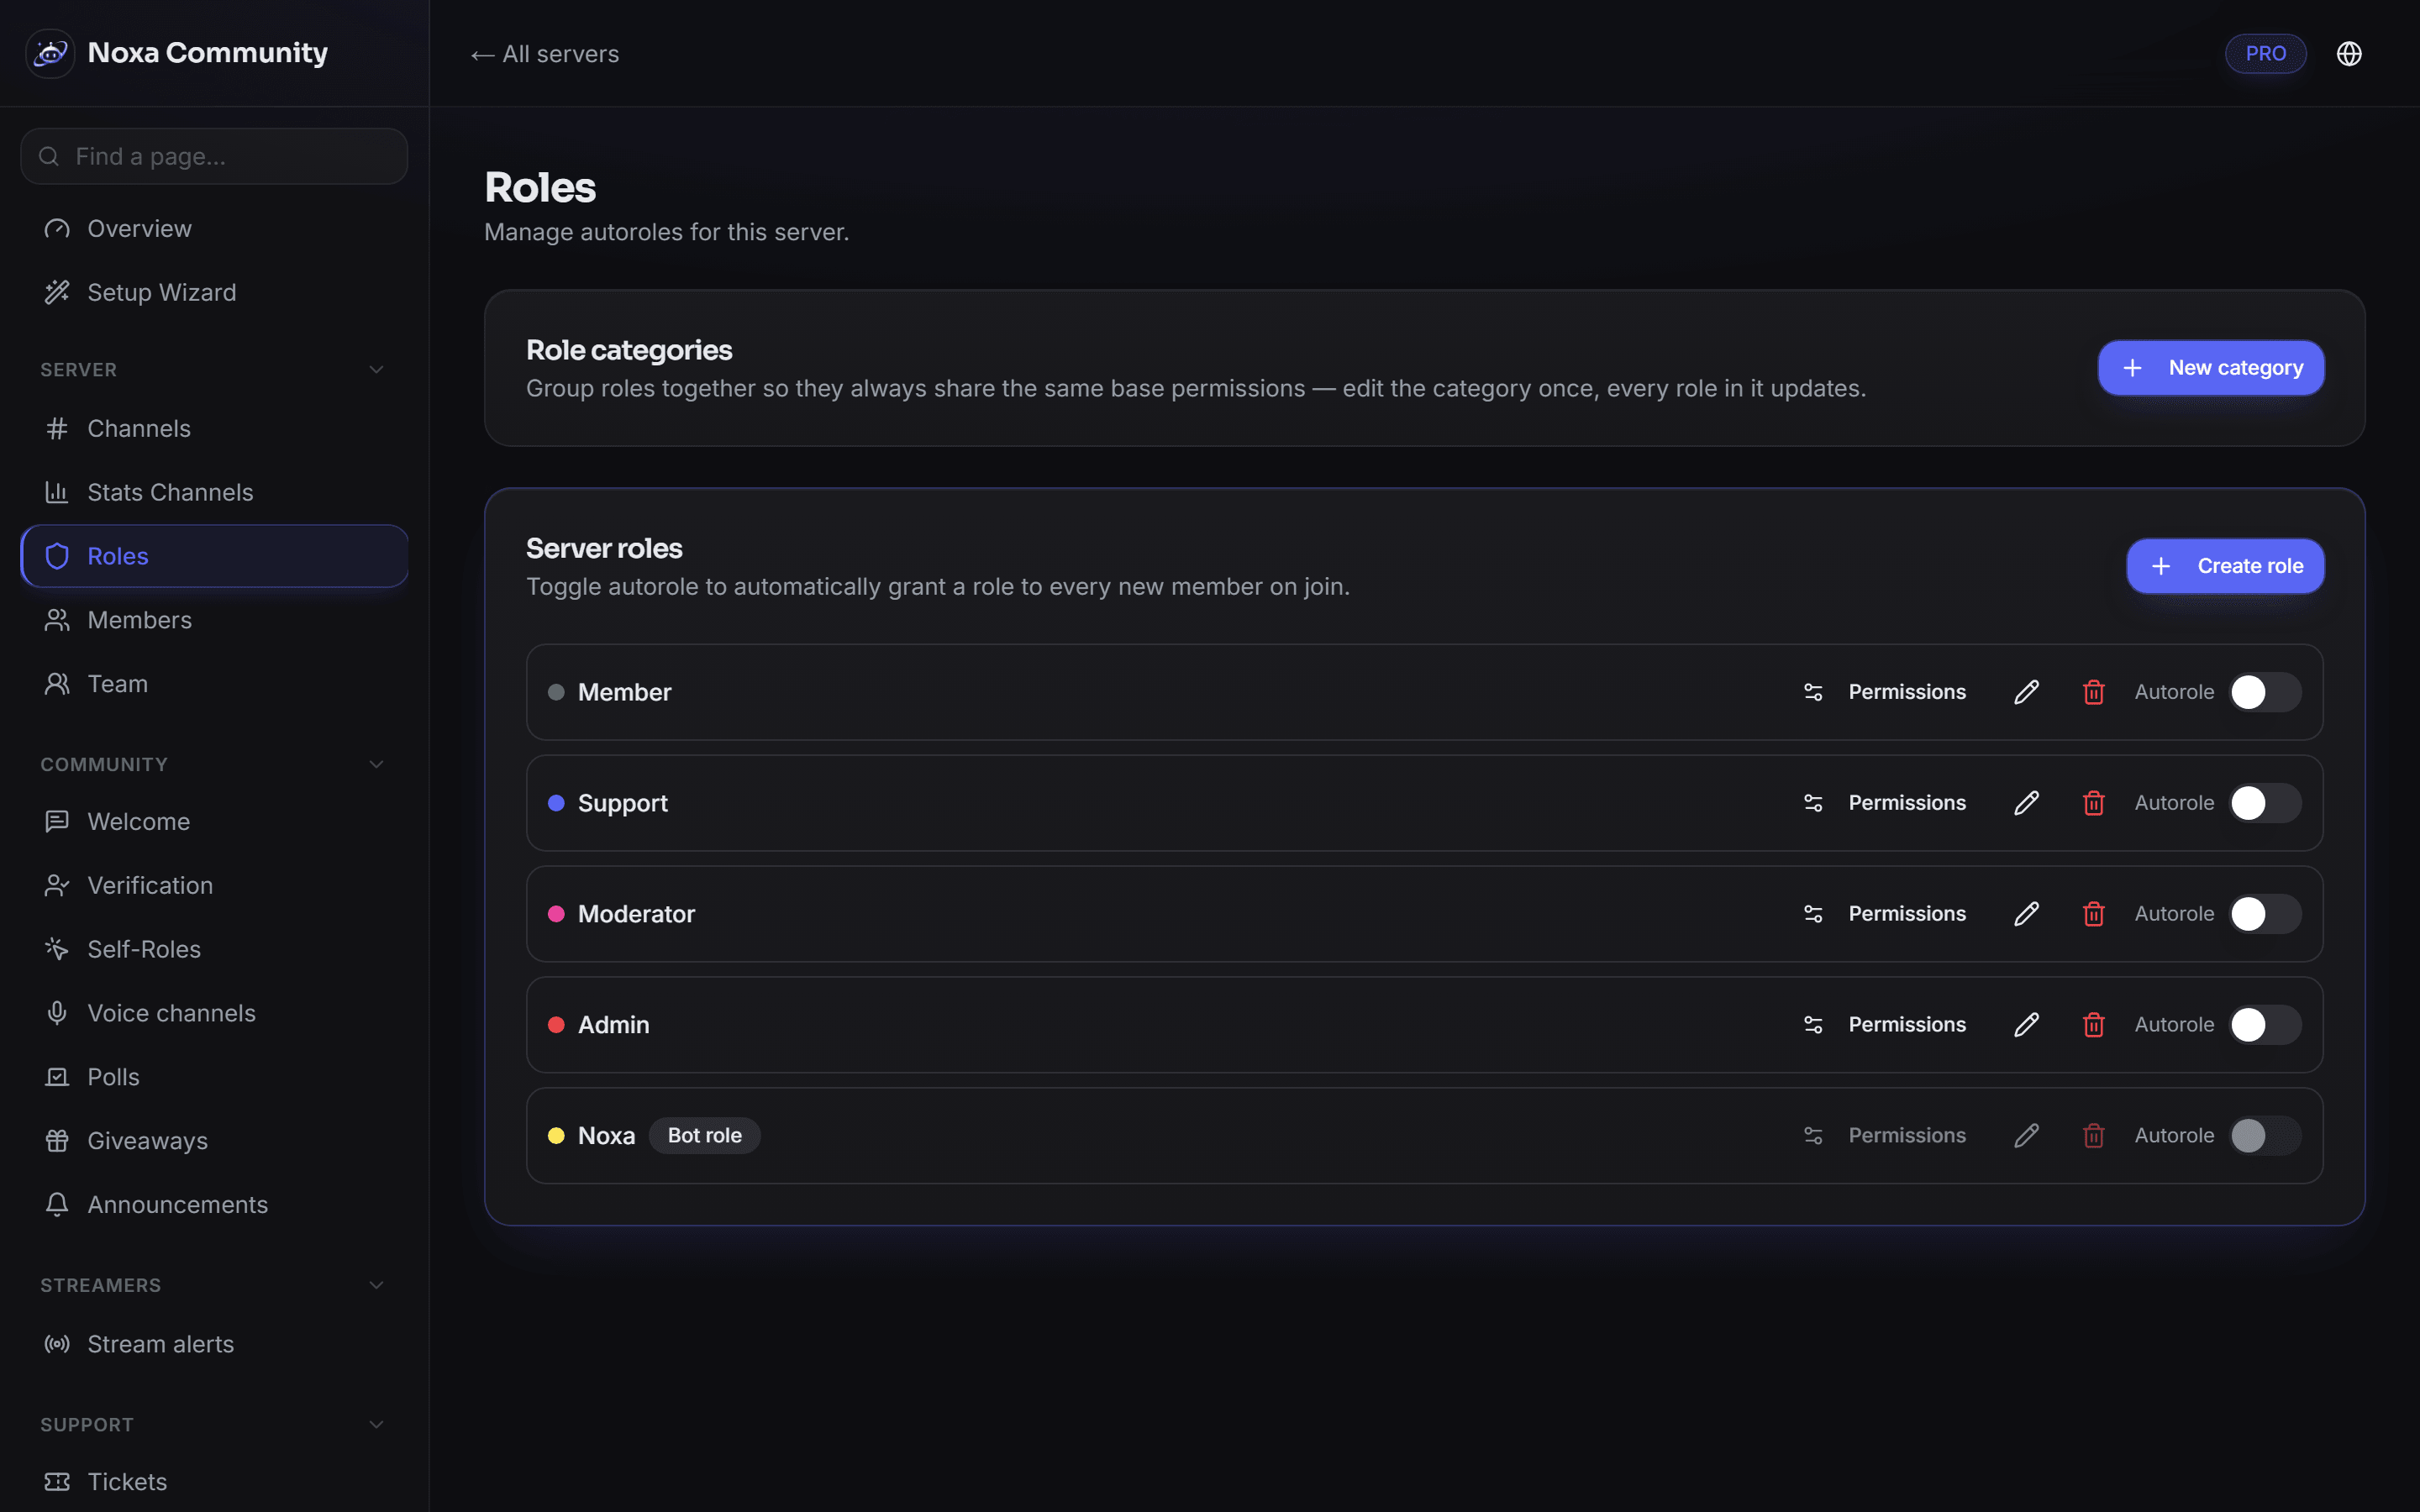The width and height of the screenshot is (2420, 1512).
Task: Open the Overview page
Action: click(214, 229)
